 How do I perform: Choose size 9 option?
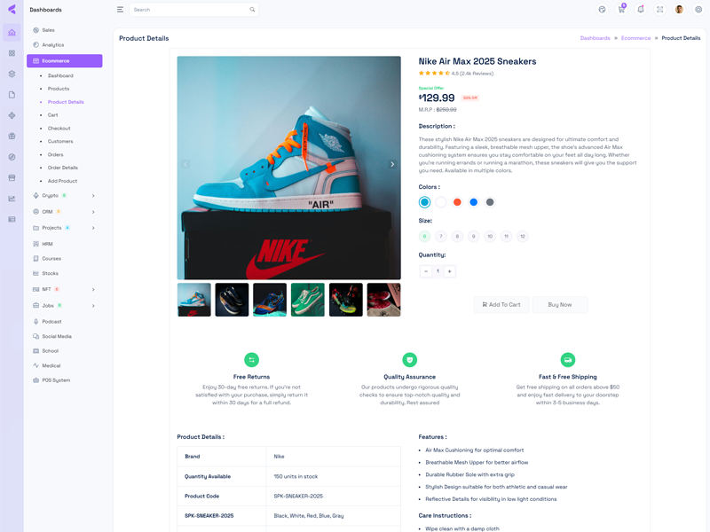473,236
